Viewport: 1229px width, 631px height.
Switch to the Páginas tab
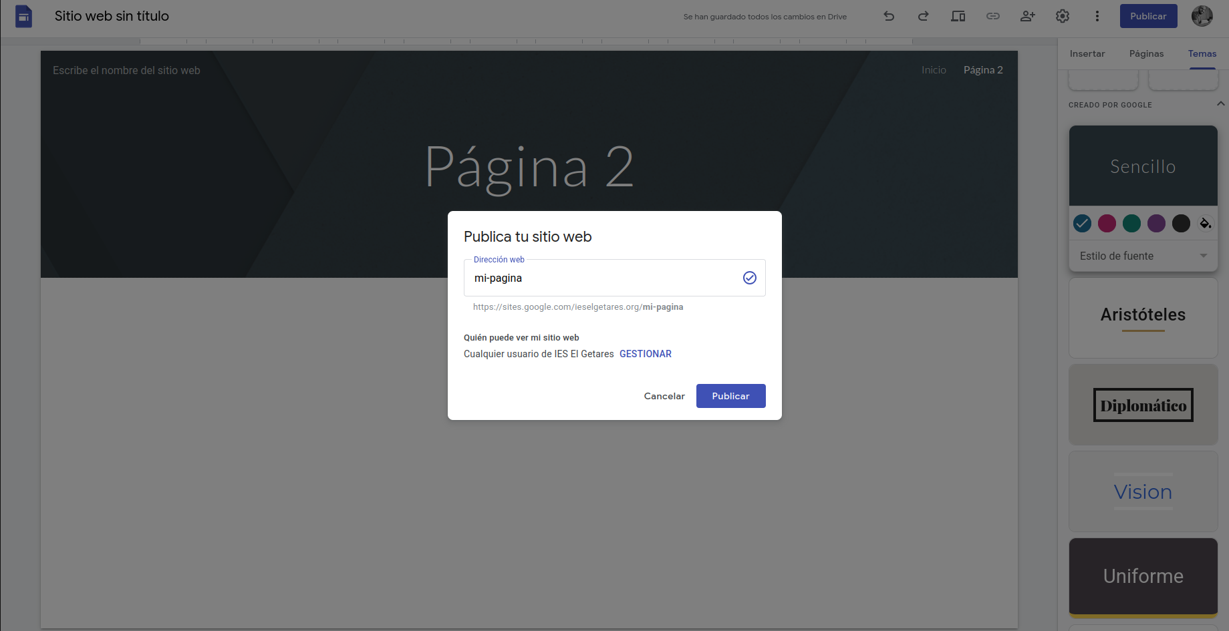click(x=1146, y=53)
